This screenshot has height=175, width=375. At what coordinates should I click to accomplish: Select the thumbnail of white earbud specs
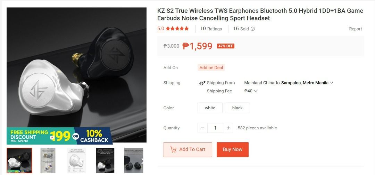click(76, 160)
